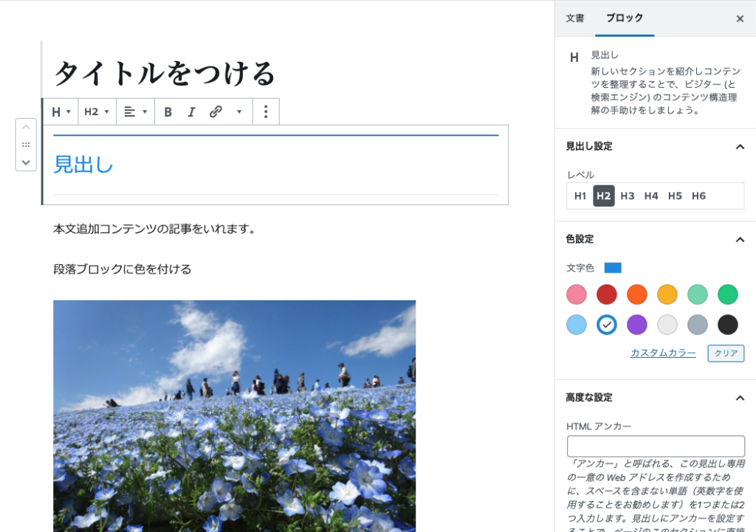Switch to the ブロック tab
The image size is (756, 532).
[x=625, y=18]
